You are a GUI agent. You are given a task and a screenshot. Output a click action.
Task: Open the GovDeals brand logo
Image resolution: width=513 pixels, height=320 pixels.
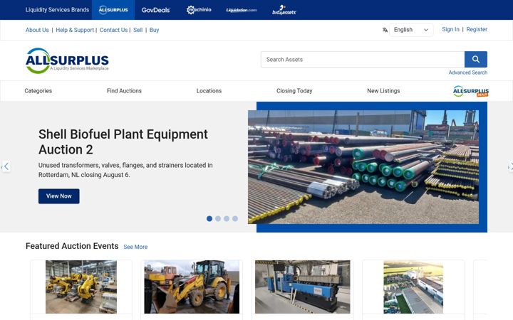pyautogui.click(x=156, y=10)
